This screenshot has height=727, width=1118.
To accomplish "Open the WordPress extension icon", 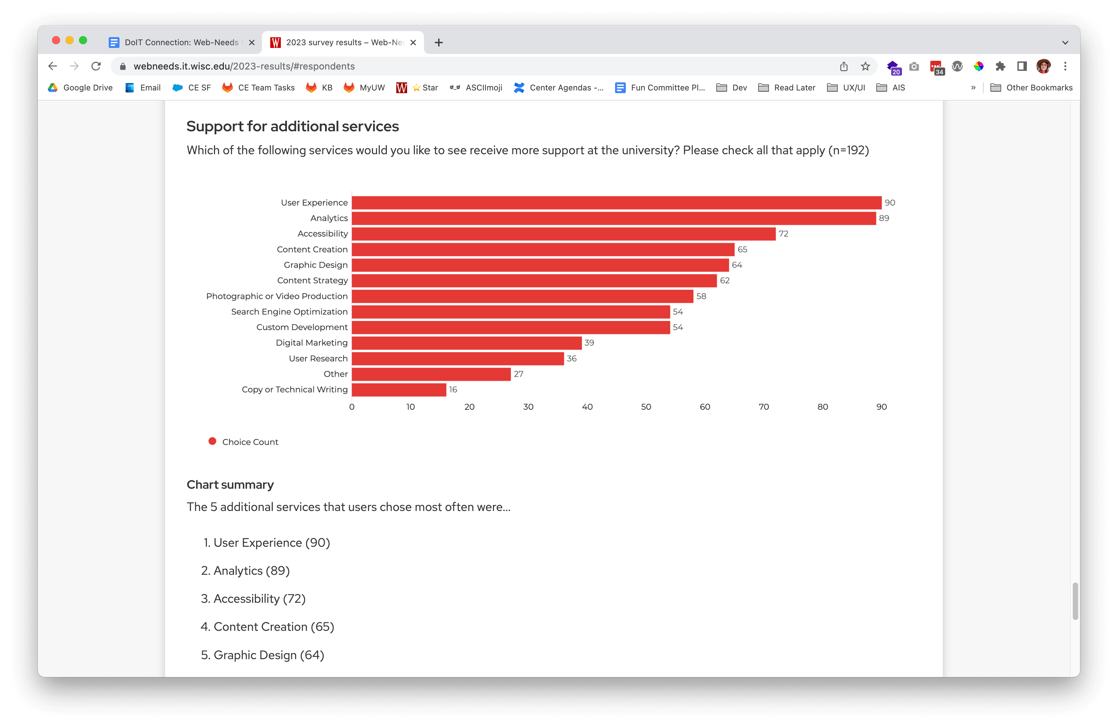I will [957, 66].
